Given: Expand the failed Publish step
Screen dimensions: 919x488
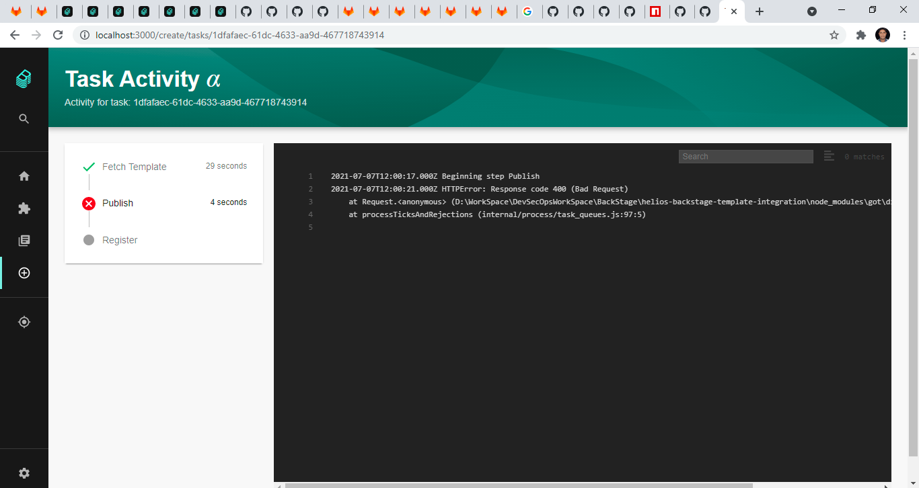Looking at the screenshot, I should pos(118,202).
